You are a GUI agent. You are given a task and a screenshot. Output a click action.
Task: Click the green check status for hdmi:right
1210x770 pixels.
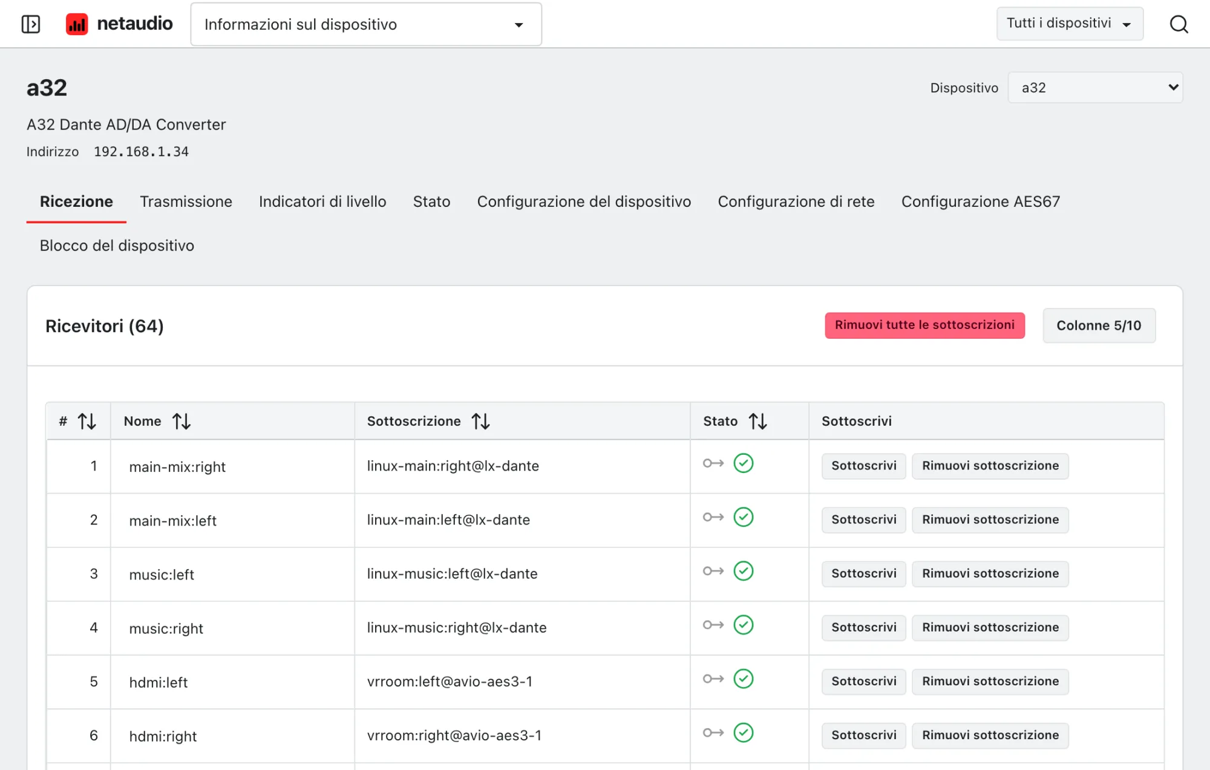(x=744, y=732)
